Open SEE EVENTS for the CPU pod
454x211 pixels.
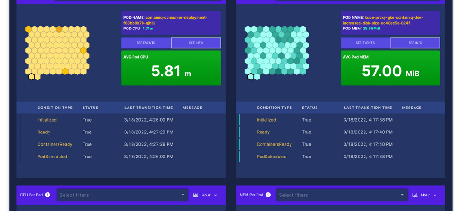tap(146, 43)
